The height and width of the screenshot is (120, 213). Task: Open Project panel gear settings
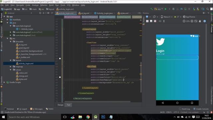[x=48, y=13]
